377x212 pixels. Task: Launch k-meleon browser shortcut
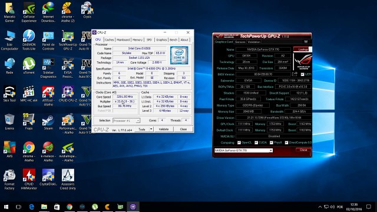pyautogui.click(x=48, y=151)
